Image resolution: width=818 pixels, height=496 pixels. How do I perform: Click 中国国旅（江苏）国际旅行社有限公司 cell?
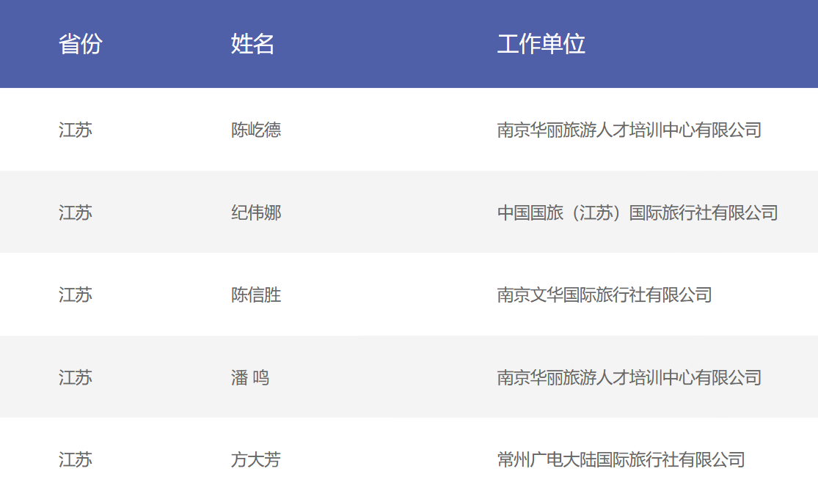click(x=638, y=212)
